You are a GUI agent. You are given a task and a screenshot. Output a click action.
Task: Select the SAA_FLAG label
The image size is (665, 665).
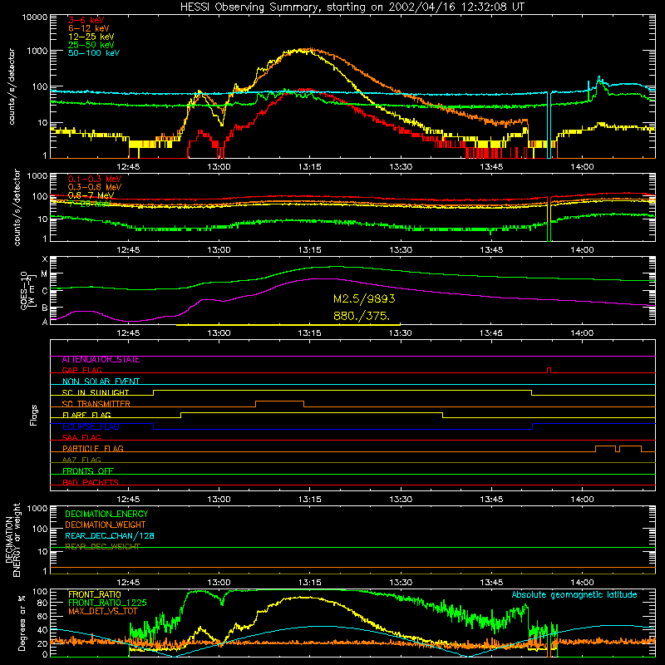coord(81,437)
